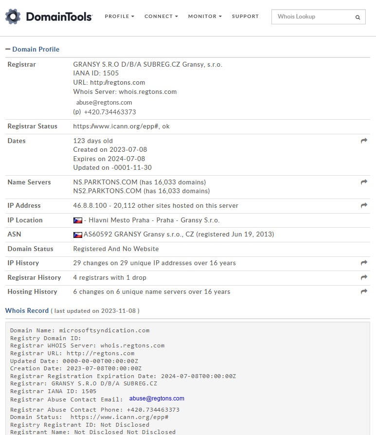Screen dimensions: 376x435
Task: Click the DomainTools wordmark
Action: tap(59, 17)
